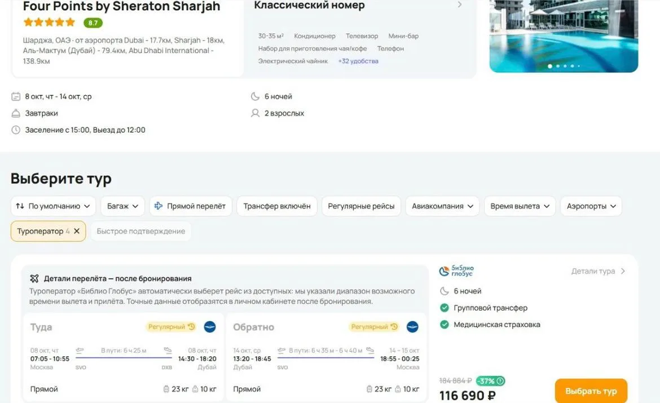Expand the Багаж filter dropdown
The image size is (660, 403).
pyautogui.click(x=122, y=206)
